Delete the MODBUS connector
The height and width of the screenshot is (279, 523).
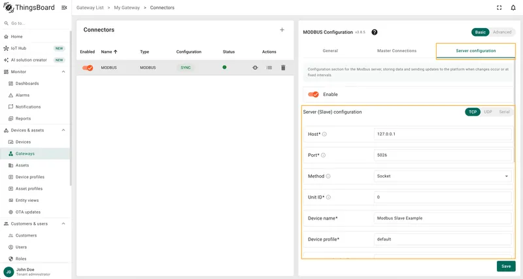pyautogui.click(x=283, y=68)
